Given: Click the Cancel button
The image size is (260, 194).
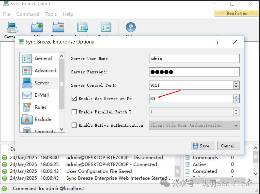Looking at the screenshot, I should click(x=228, y=146).
